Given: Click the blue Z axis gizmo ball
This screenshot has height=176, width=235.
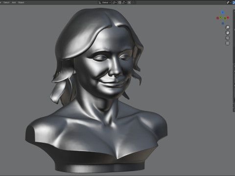Looking at the screenshot, I should [223, 12].
